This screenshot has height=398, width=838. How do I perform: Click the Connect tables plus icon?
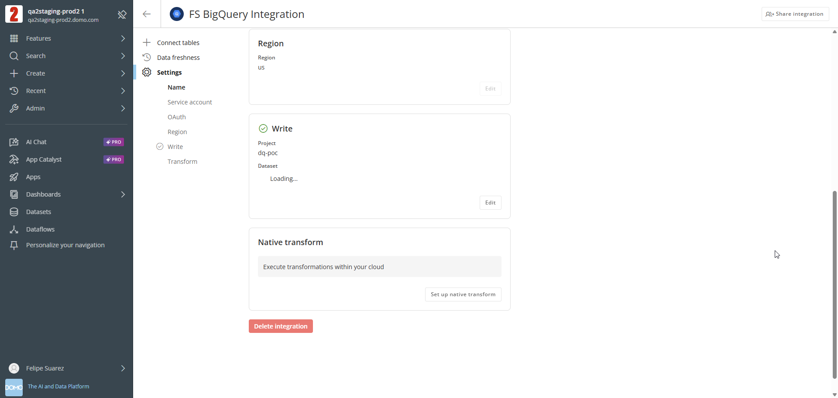[147, 42]
